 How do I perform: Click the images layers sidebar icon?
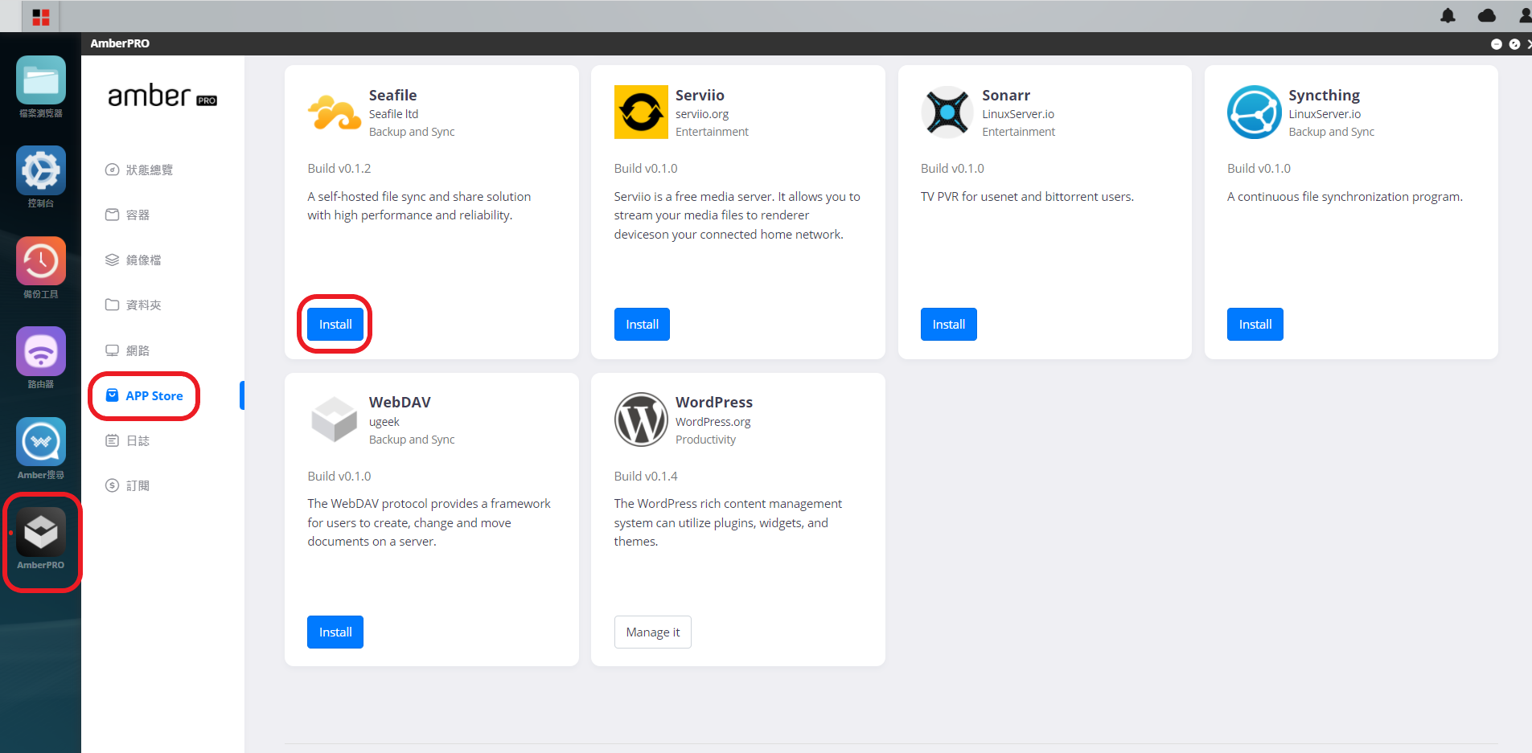[x=112, y=260]
